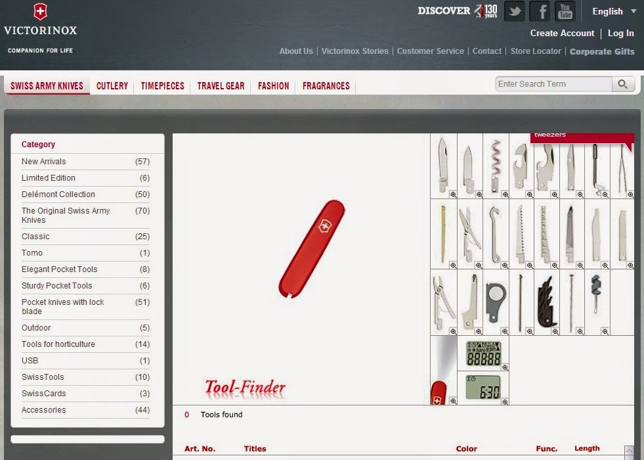The width and height of the screenshot is (644, 460).
Task: Open Victorinox Twitter page icon
Action: pos(515,11)
